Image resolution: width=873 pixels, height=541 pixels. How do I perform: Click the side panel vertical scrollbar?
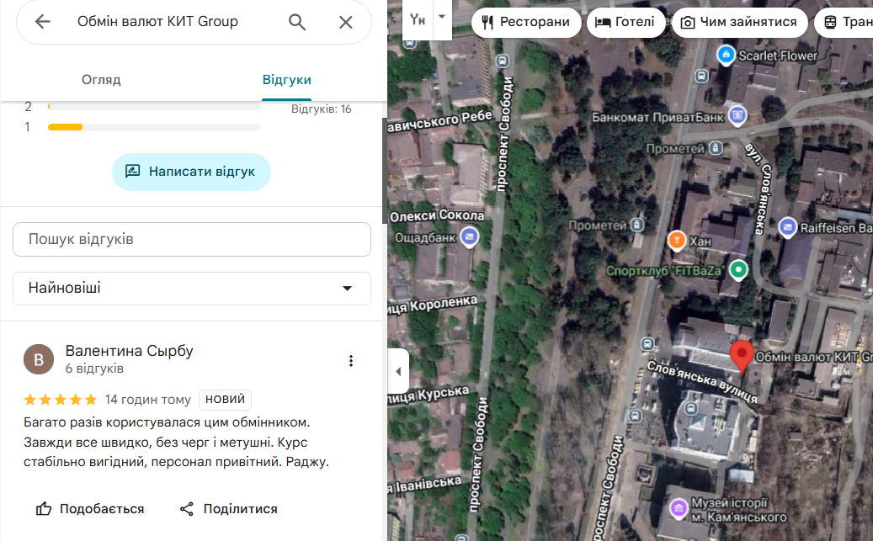coord(384,170)
